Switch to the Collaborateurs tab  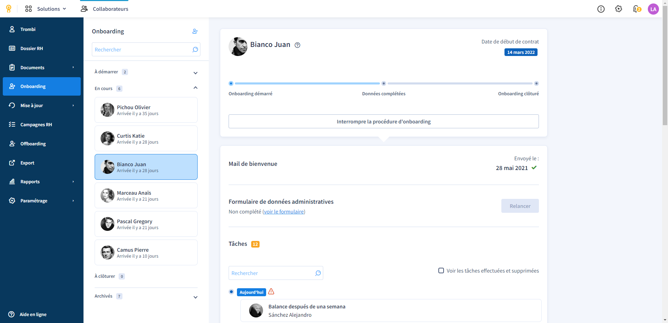pyautogui.click(x=104, y=9)
